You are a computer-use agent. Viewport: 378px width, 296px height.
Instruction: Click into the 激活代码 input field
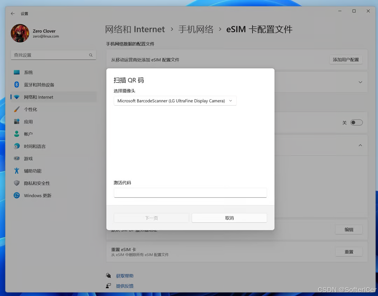pyautogui.click(x=190, y=193)
